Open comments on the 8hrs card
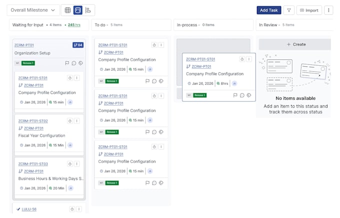The width and height of the screenshot is (340, 218). click(x=242, y=95)
